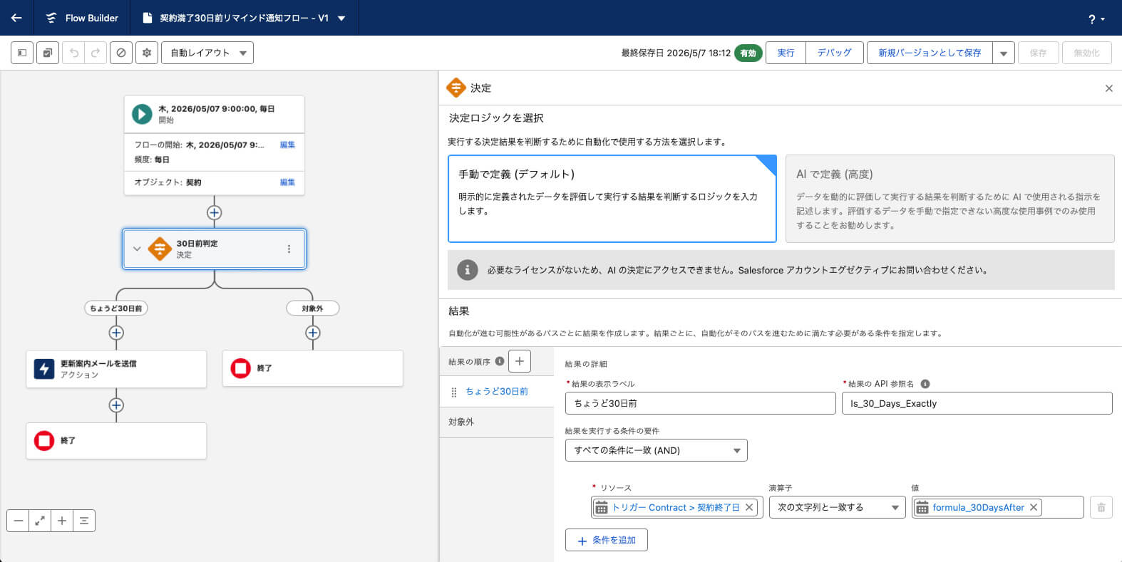Select 手動で定義 (デフォルト) logic option
1122x562 pixels.
(612, 199)
